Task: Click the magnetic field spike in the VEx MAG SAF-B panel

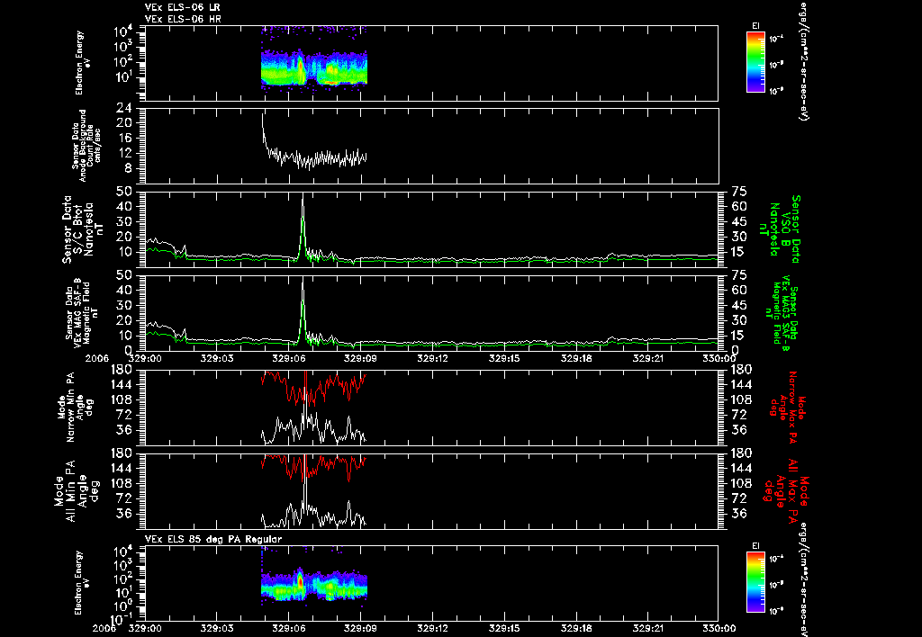Action: click(303, 310)
